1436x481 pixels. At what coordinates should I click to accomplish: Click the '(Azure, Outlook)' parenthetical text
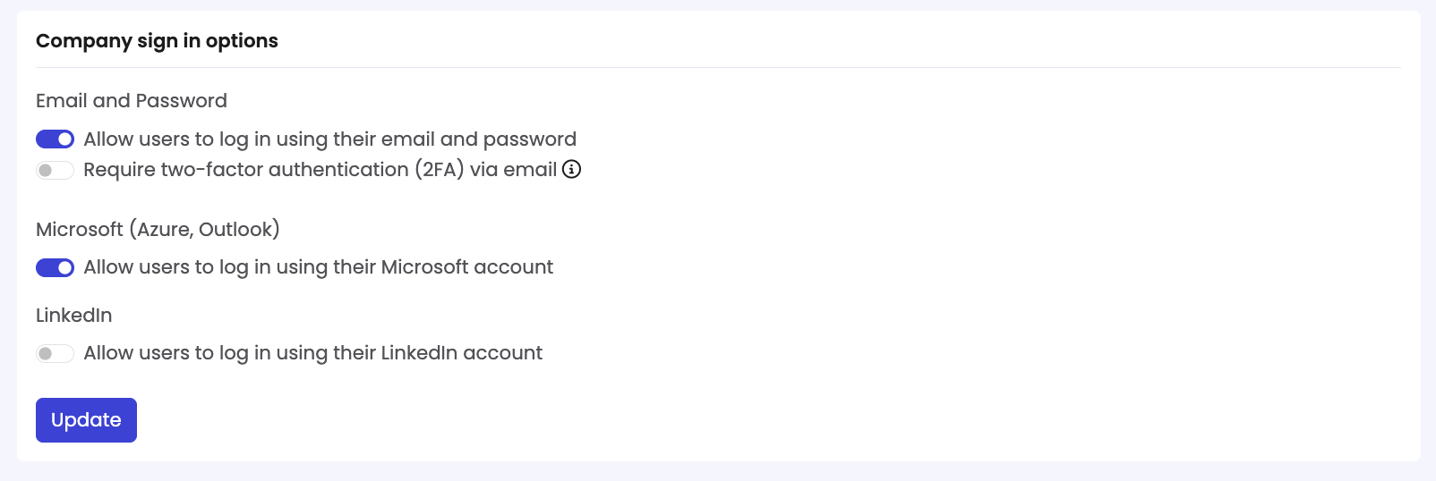point(204,230)
